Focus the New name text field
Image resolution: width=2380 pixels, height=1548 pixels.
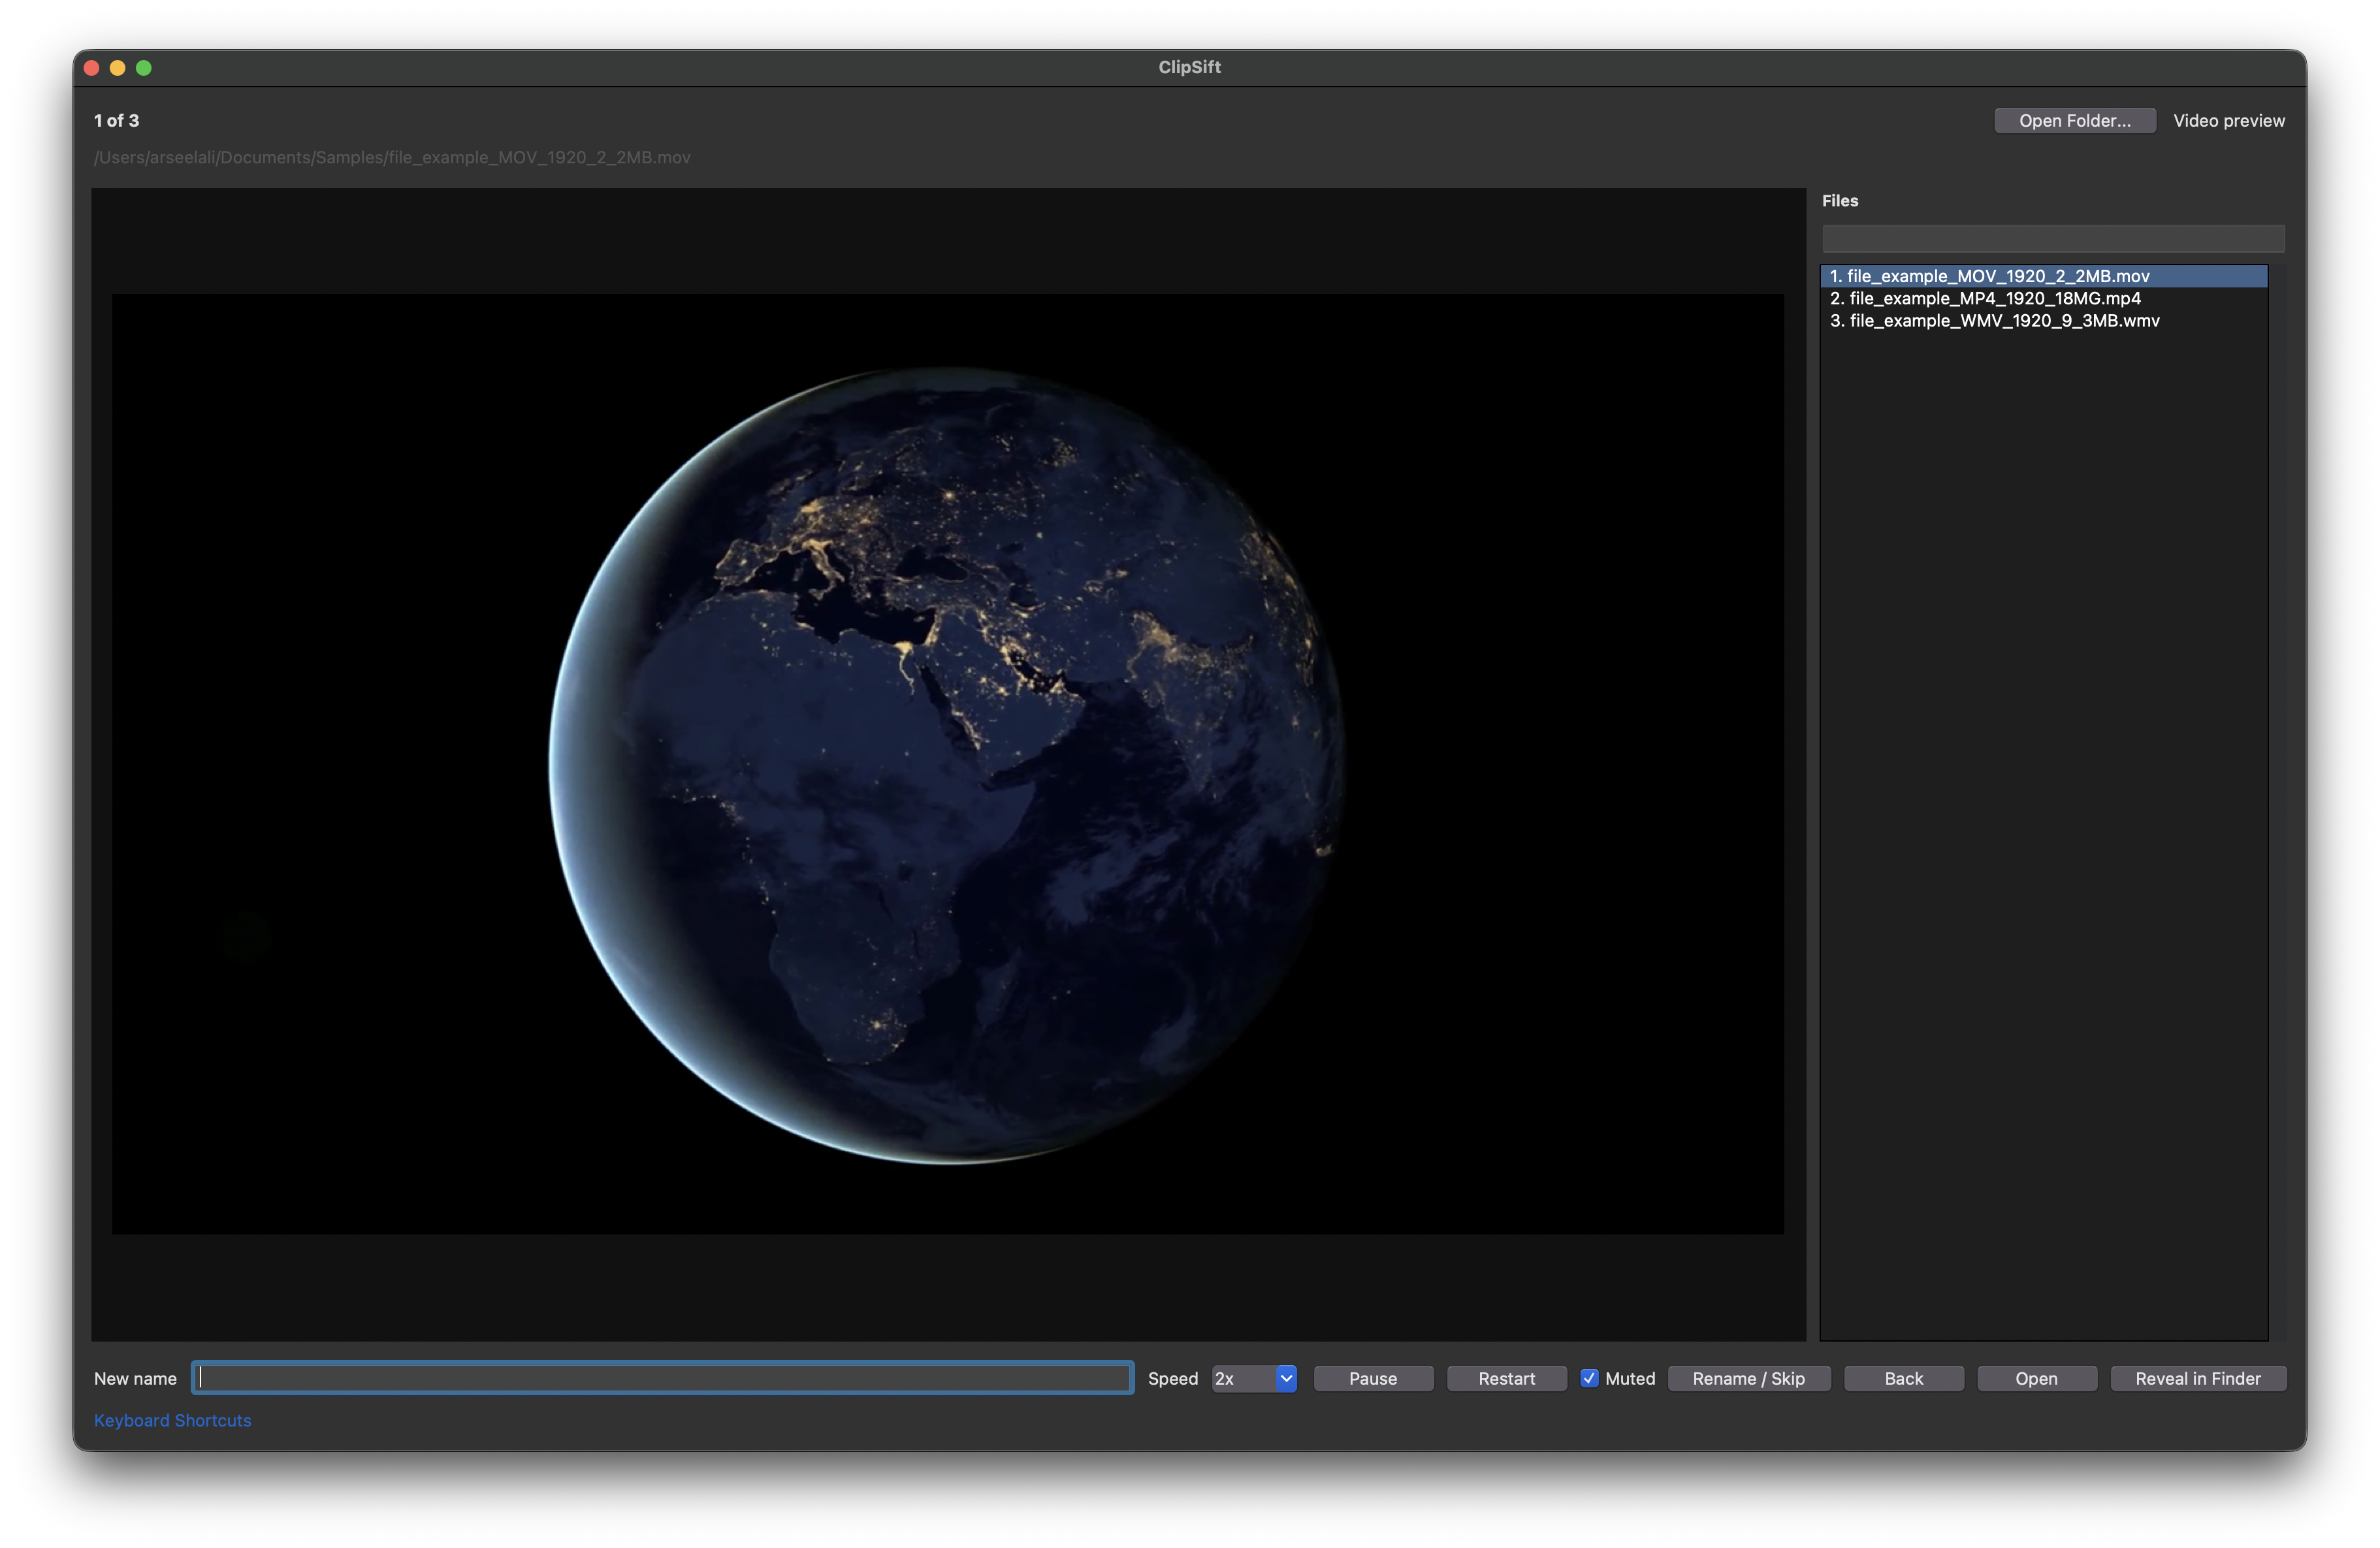(x=662, y=1378)
